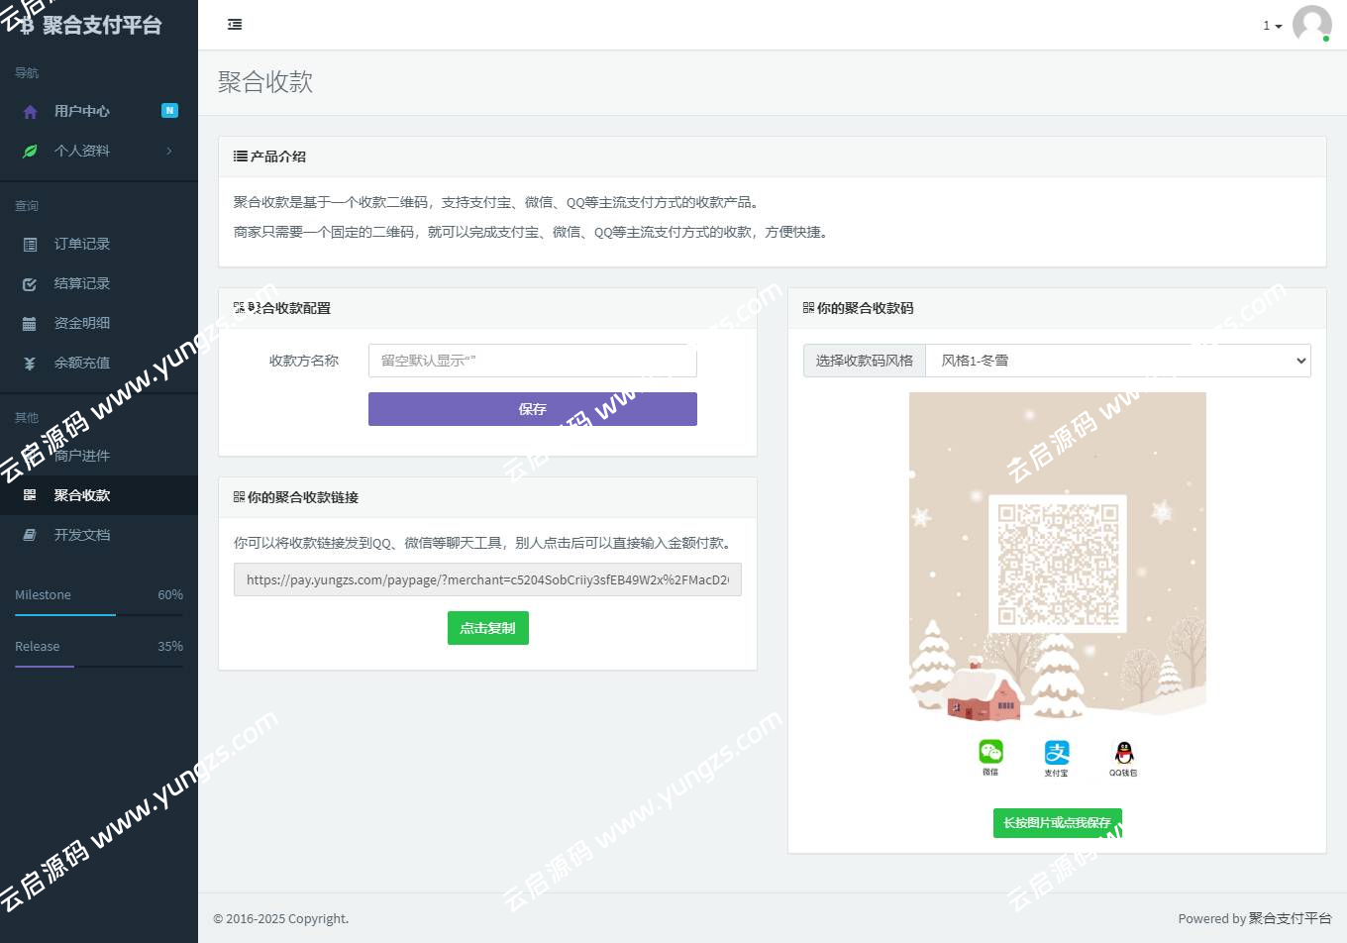1347x943 pixels.
Task: Open 订单记录 via its document icon
Action: (x=30, y=244)
